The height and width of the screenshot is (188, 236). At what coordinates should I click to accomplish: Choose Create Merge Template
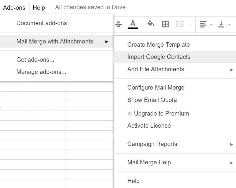[158, 44]
